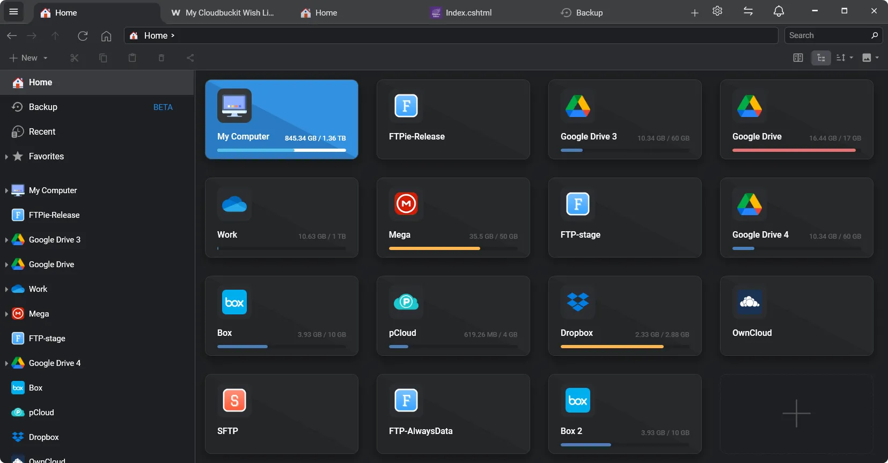Expand Google Drive 3 in sidebar tree

coord(6,240)
